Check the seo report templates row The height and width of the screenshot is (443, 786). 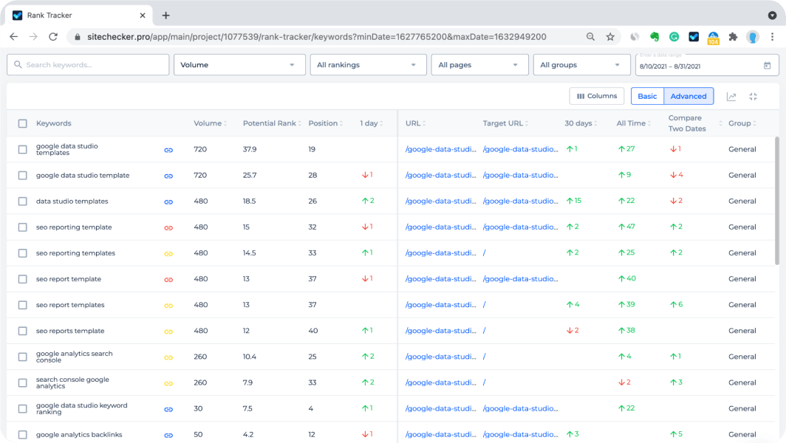(x=23, y=305)
